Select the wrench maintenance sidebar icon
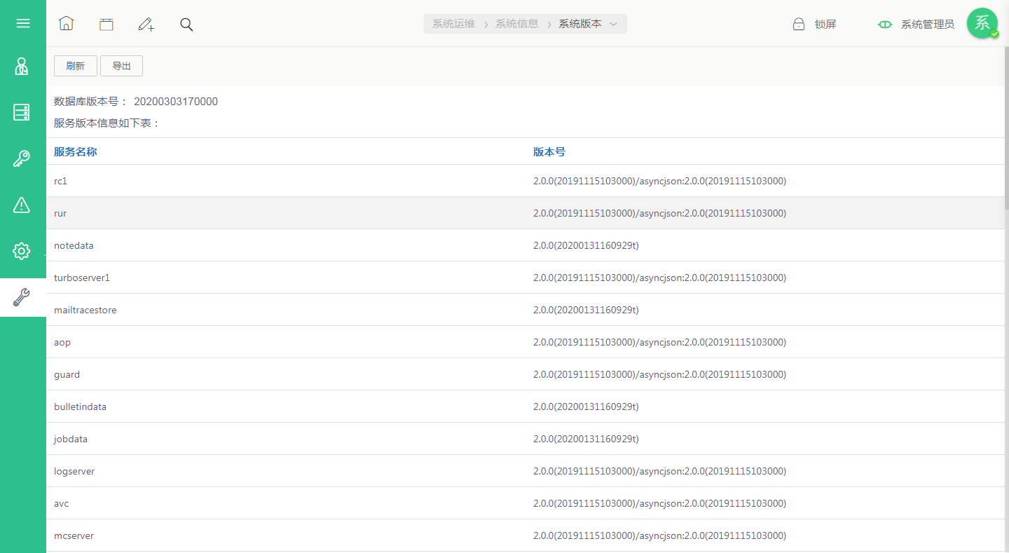This screenshot has width=1009, height=553. pyautogui.click(x=22, y=297)
